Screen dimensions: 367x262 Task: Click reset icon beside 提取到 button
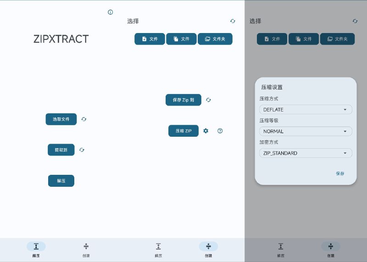pyautogui.click(x=82, y=150)
